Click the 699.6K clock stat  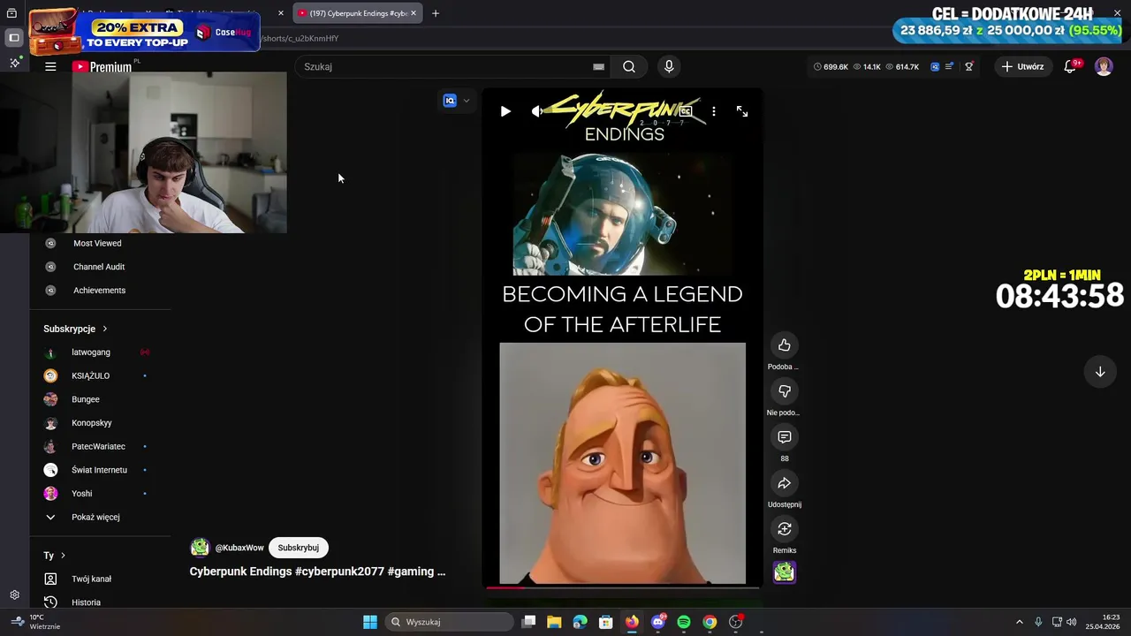coord(831,66)
